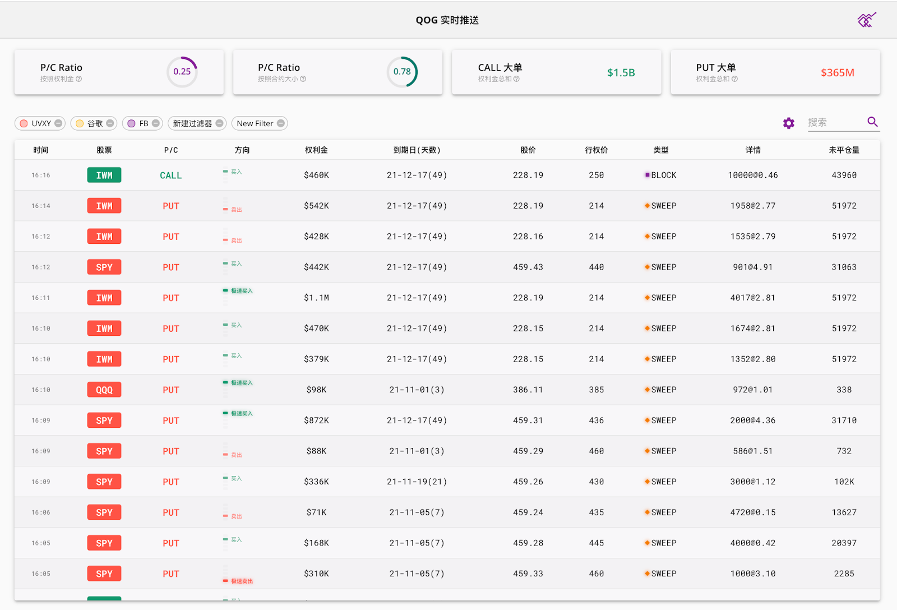Click the QOG 实时推送 page title
The image size is (897, 610).
(x=447, y=20)
